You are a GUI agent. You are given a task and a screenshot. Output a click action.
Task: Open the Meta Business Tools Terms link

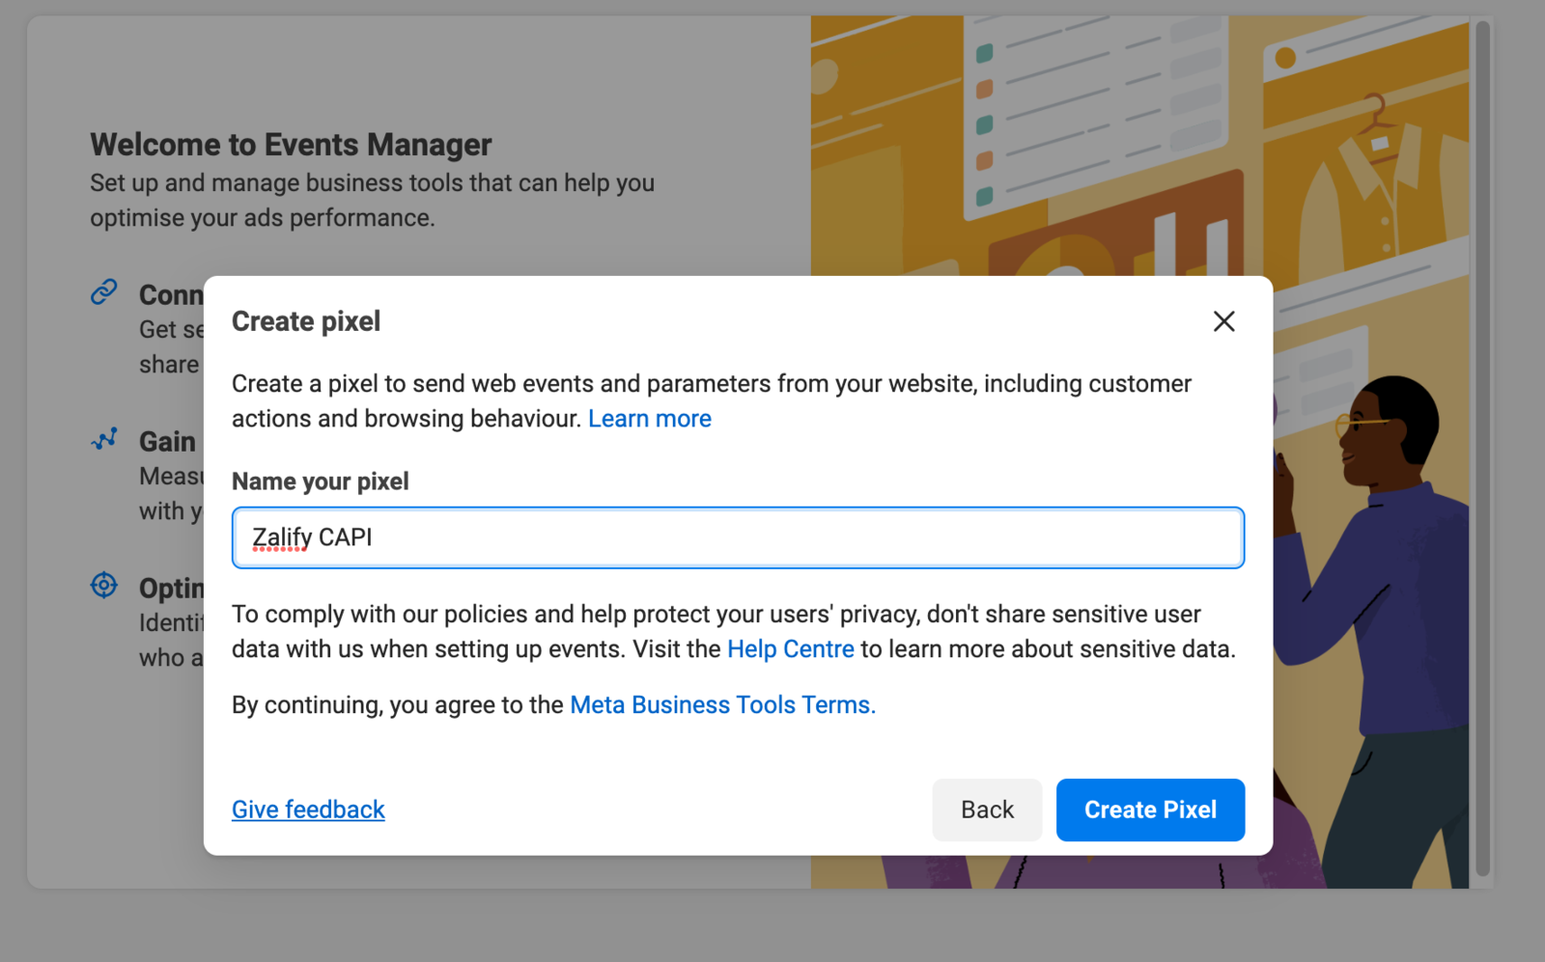722,705
